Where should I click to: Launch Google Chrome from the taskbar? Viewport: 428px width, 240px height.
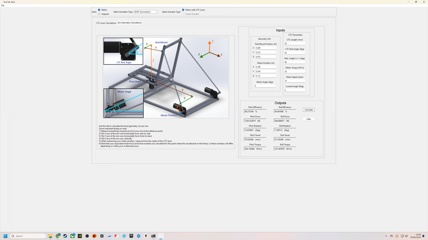(x=58, y=236)
